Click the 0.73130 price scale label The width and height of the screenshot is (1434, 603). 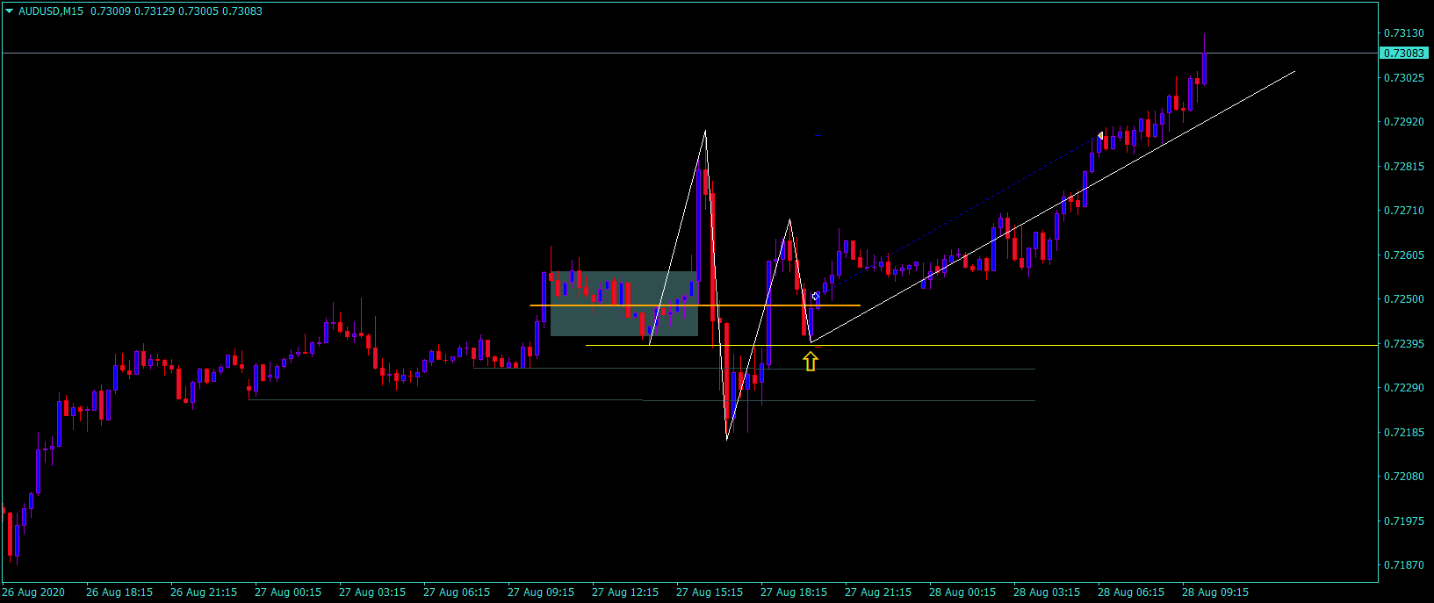pyautogui.click(x=1403, y=33)
